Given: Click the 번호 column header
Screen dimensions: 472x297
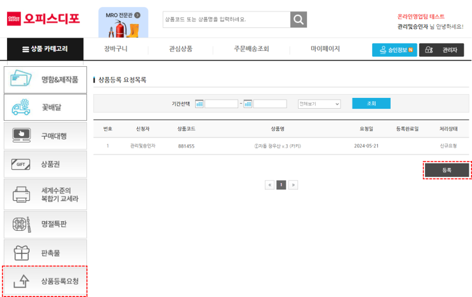Looking at the screenshot, I should [108, 129].
